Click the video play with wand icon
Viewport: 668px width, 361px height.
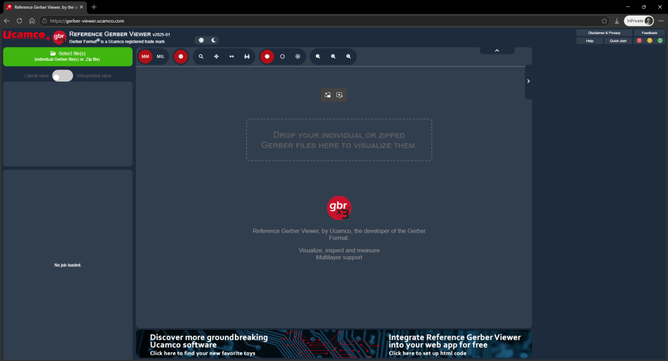pos(340,95)
